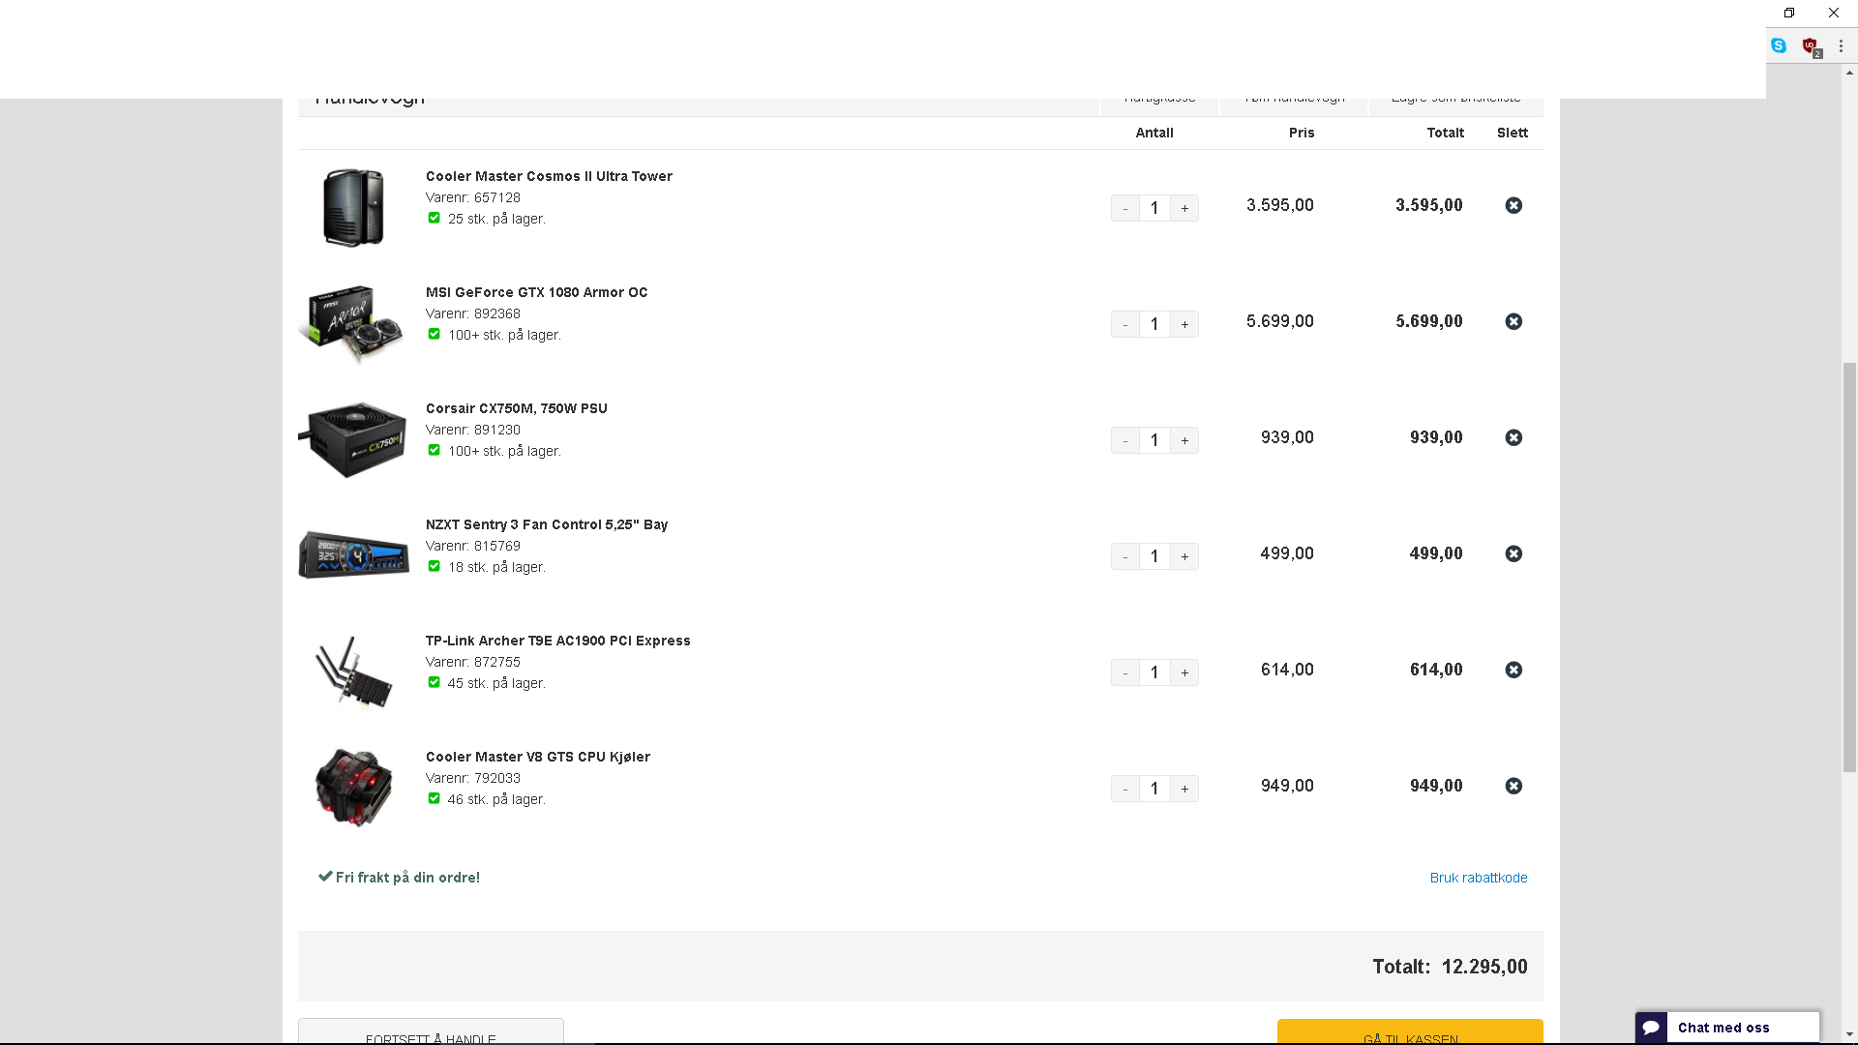Increase quantity of MSI GeForce GTX 1080
Image resolution: width=1858 pixels, height=1045 pixels.
[x=1184, y=324]
